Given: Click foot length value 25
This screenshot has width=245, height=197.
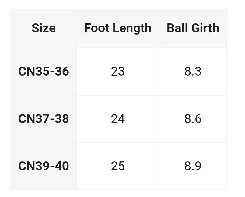Looking at the screenshot, I should pyautogui.click(x=118, y=166).
